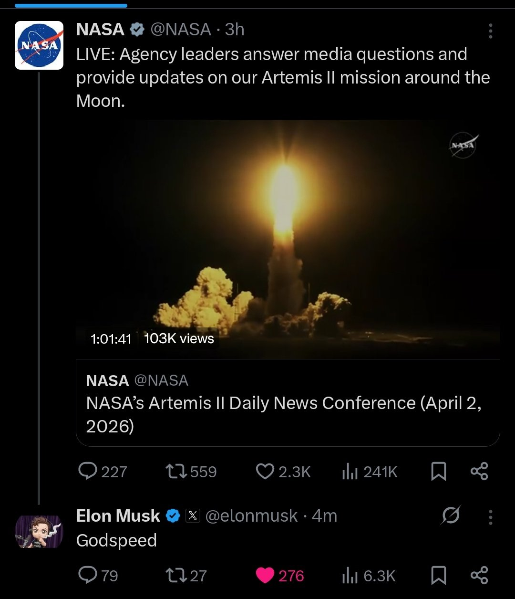This screenshot has width=515, height=599.
Task: Reply to NASA's Artemis II post
Action: tap(88, 472)
